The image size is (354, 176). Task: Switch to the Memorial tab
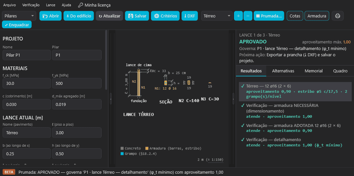click(x=314, y=71)
